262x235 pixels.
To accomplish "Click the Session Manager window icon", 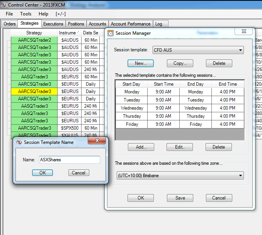I will coord(110,33).
